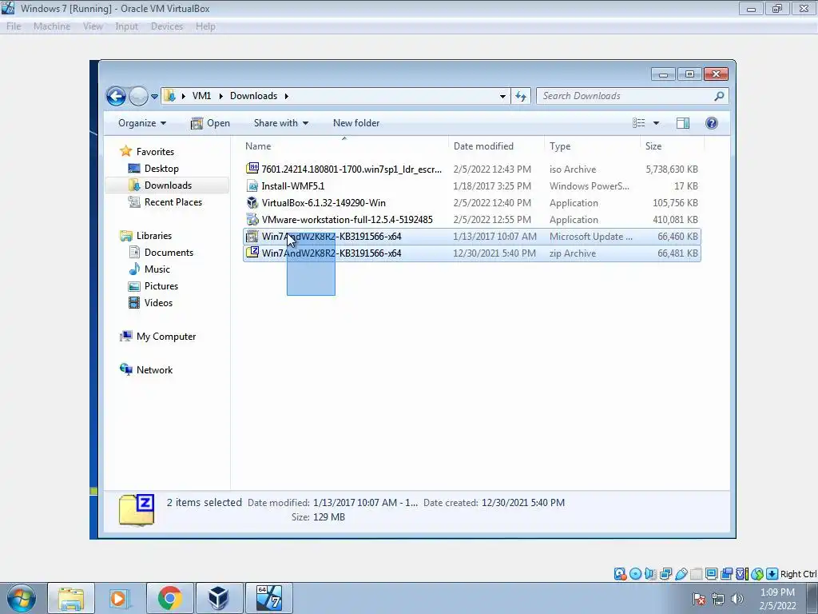This screenshot has height=614, width=818.
Task: Sort by the Type column header
Action: [x=592, y=146]
